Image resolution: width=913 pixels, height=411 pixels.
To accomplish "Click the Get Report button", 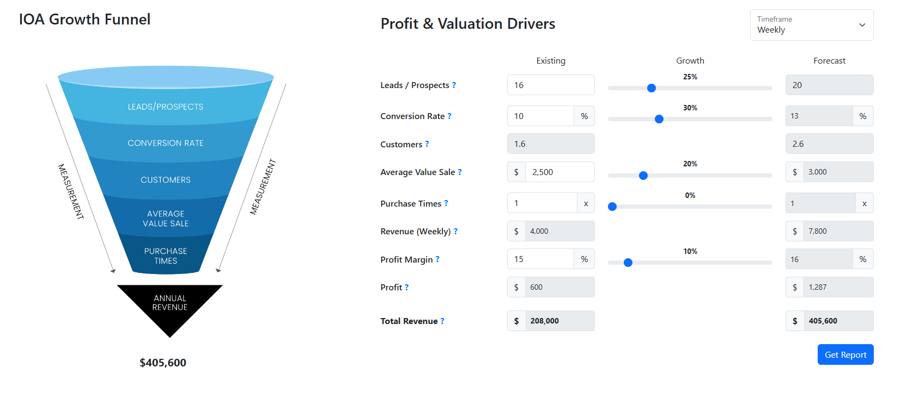I will pyautogui.click(x=845, y=354).
